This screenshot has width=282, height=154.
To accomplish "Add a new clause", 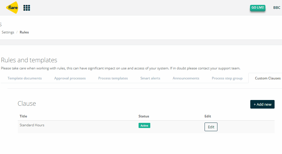I will pyautogui.click(x=262, y=104).
